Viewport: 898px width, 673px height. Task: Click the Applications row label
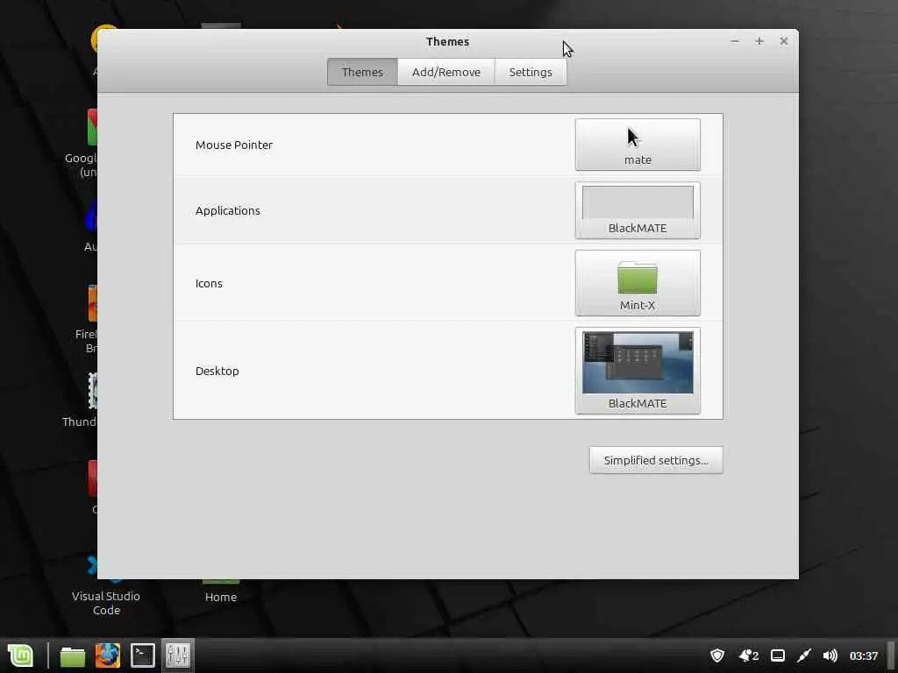pos(227,210)
